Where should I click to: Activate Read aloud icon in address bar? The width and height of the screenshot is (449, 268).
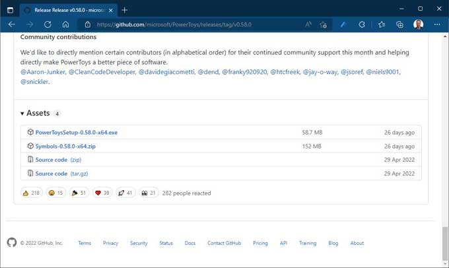point(308,24)
